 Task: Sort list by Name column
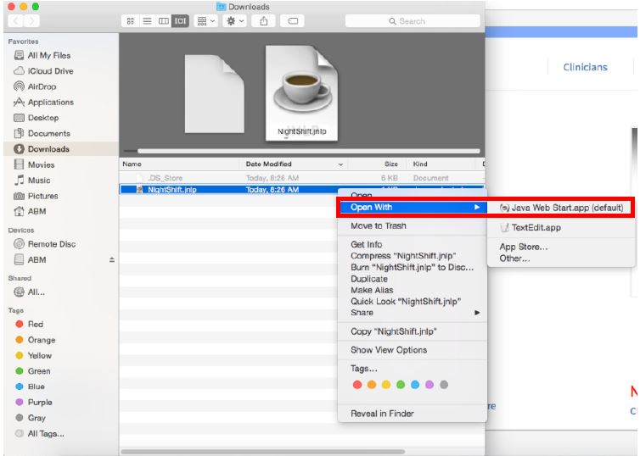click(x=180, y=164)
